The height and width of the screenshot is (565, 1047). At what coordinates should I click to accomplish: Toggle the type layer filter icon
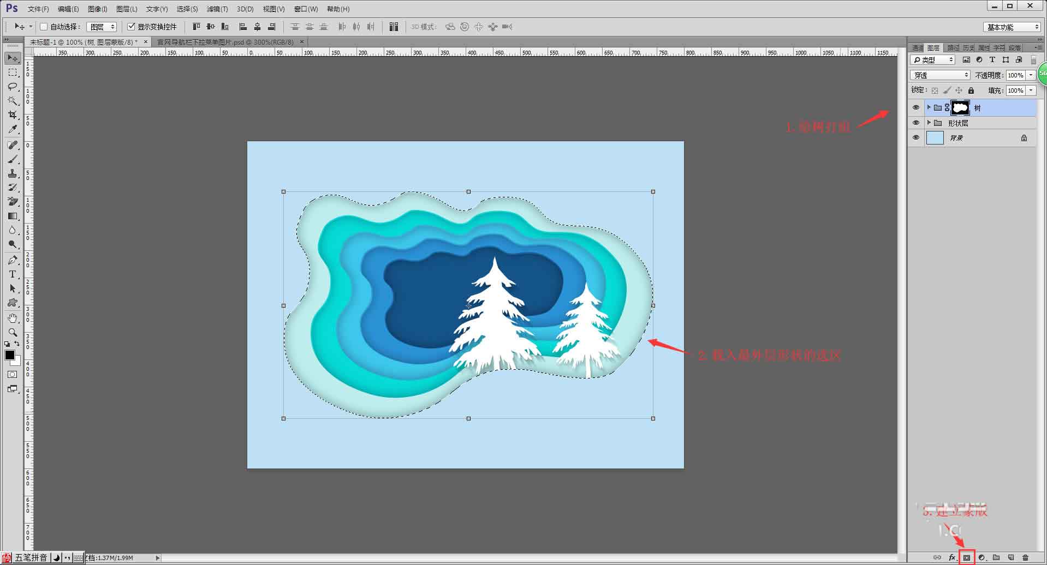point(992,59)
